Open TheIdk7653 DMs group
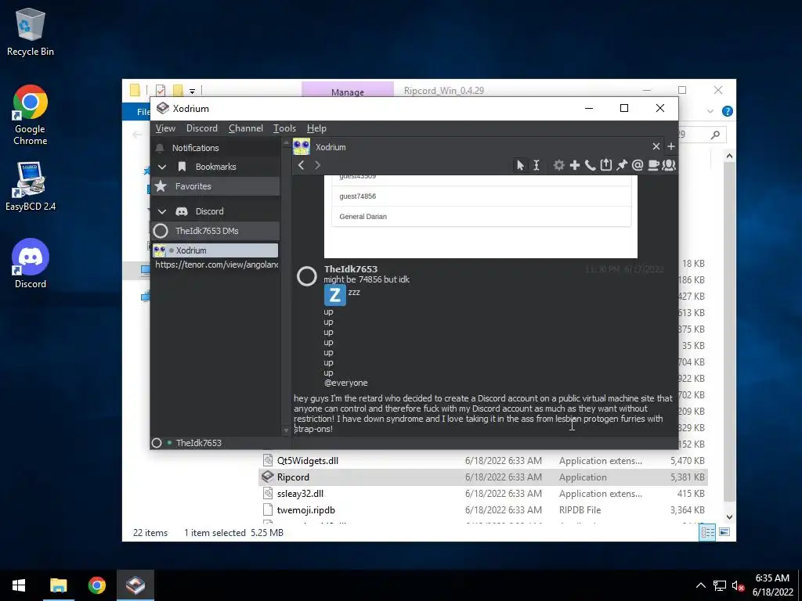This screenshot has height=601, width=802. [x=215, y=231]
